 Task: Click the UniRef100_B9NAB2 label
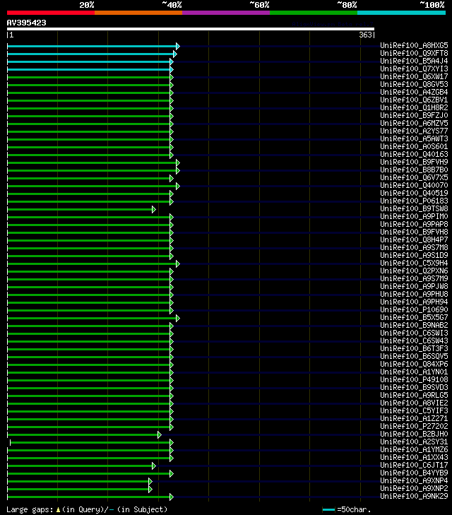[x=414, y=326]
